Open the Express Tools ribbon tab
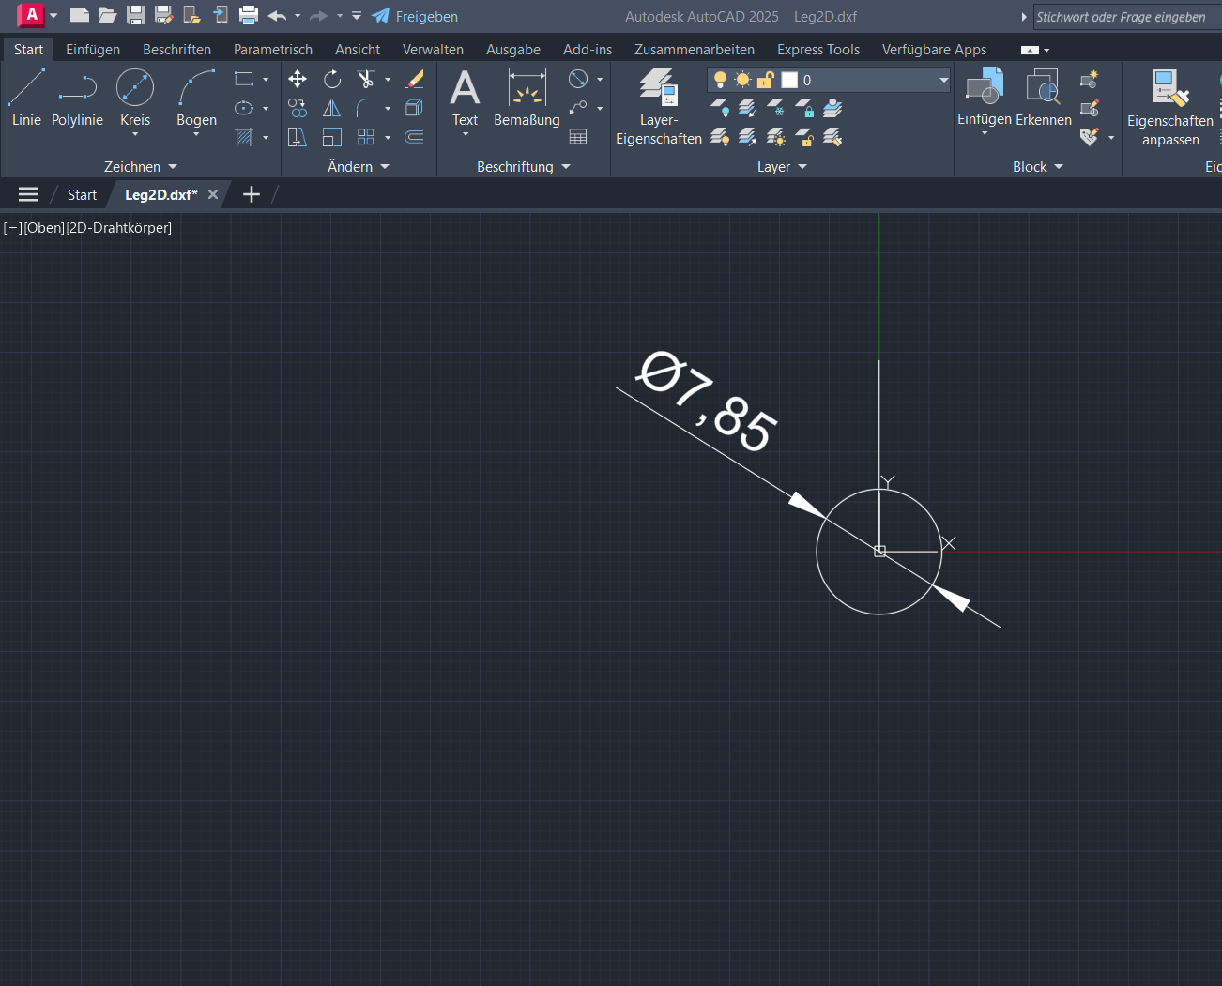This screenshot has width=1222, height=986. tap(818, 50)
